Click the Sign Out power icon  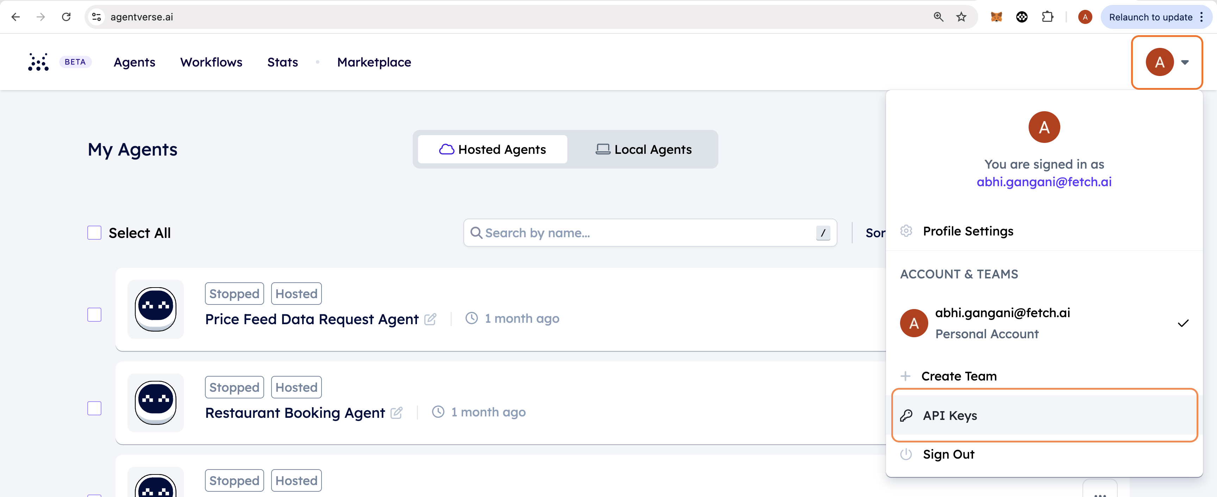click(x=906, y=454)
